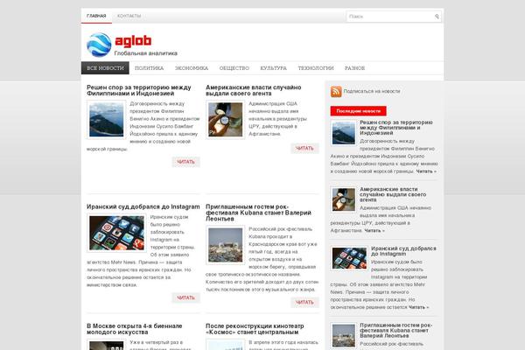This screenshot has height=350, width=525.
Task: Open sidebar Kubana festival thumbnail
Action: tap(344, 336)
